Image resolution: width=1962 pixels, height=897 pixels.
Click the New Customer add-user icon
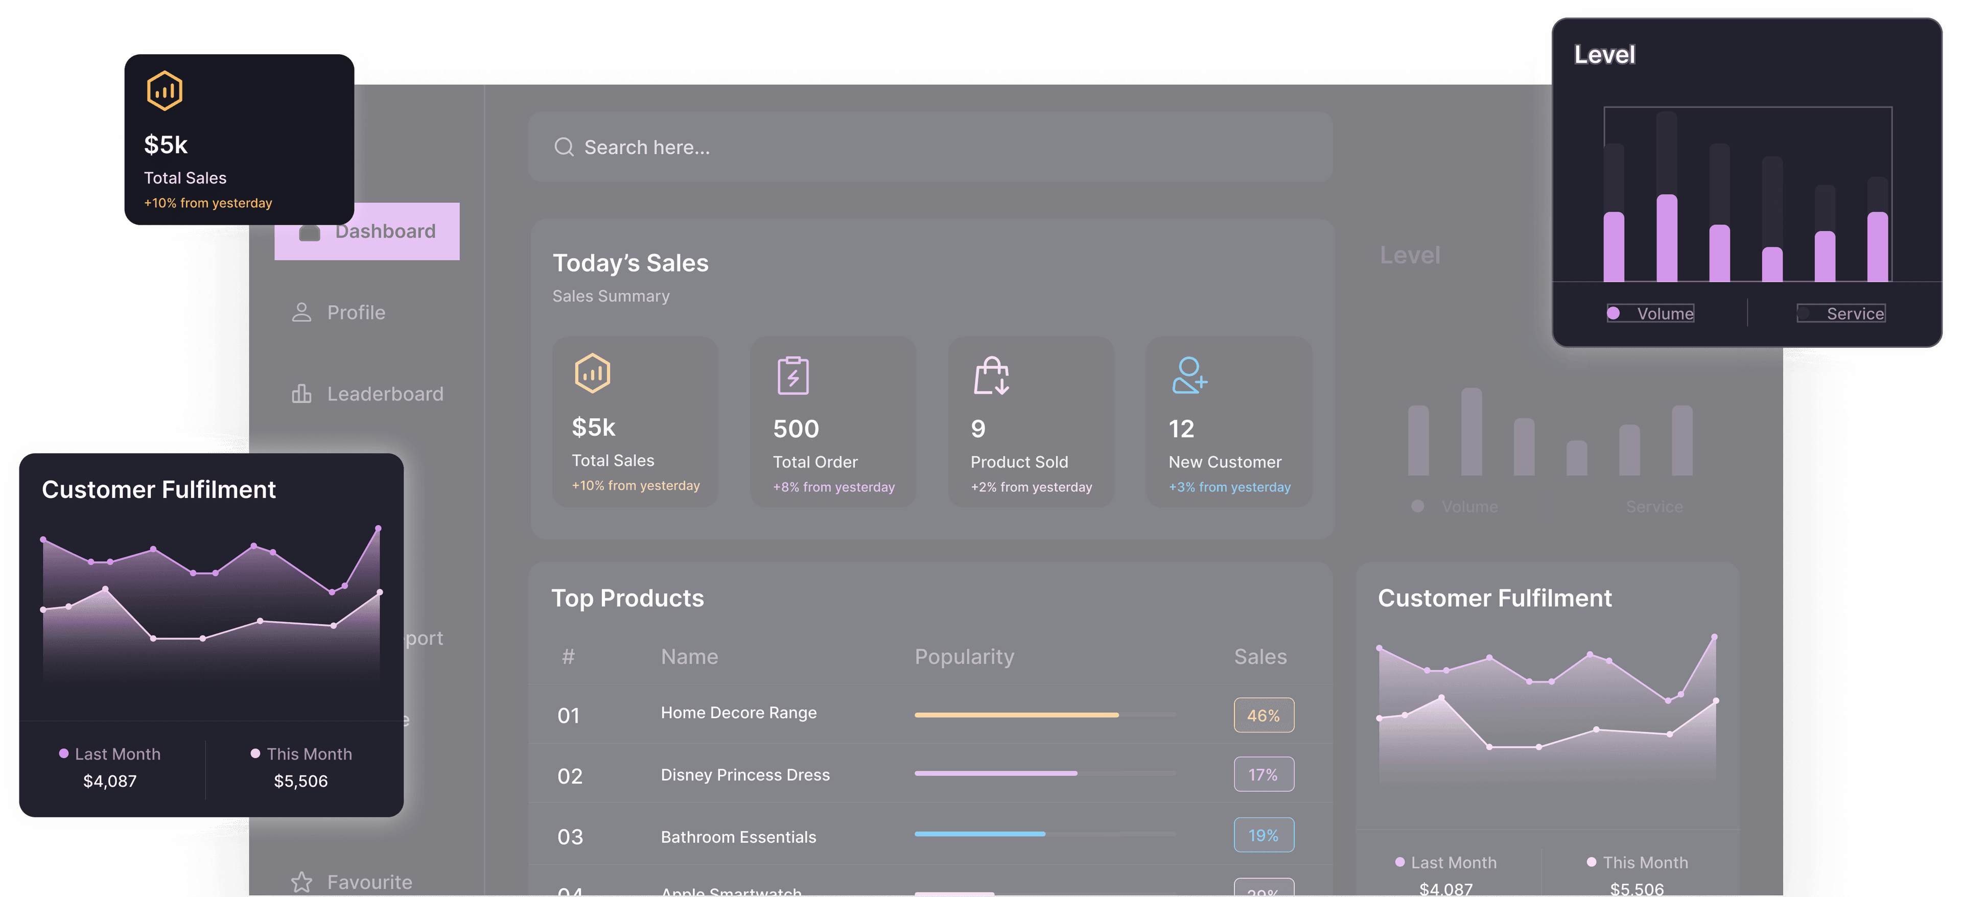click(1189, 375)
